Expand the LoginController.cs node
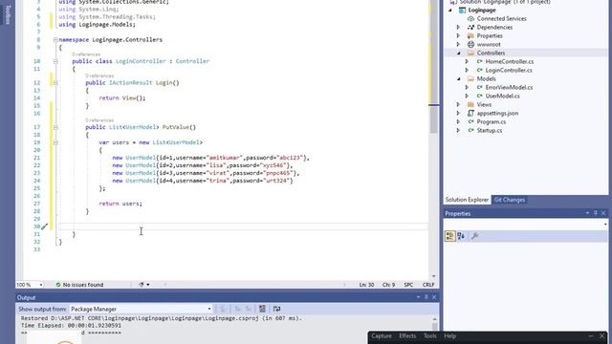The image size is (612, 344). (x=467, y=70)
